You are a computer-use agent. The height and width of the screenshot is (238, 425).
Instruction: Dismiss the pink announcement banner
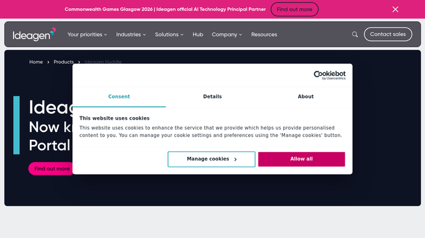[395, 9]
